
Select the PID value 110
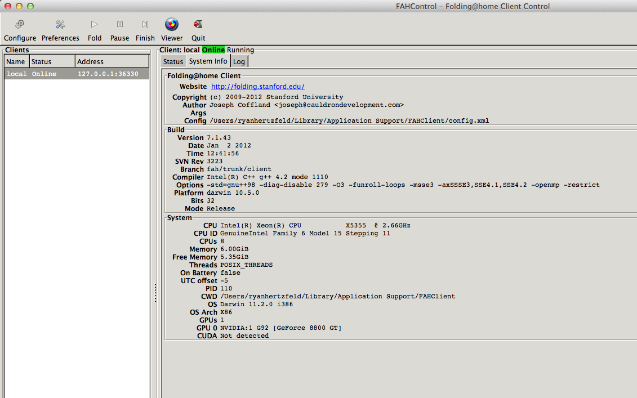(226, 288)
